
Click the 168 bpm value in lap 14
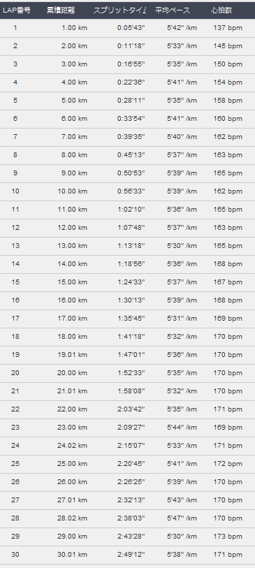[228, 263]
